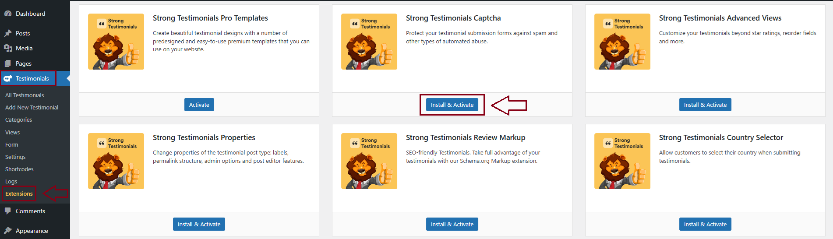This screenshot has width=833, height=239.
Task: Open the Logs submenu link
Action: pos(11,181)
